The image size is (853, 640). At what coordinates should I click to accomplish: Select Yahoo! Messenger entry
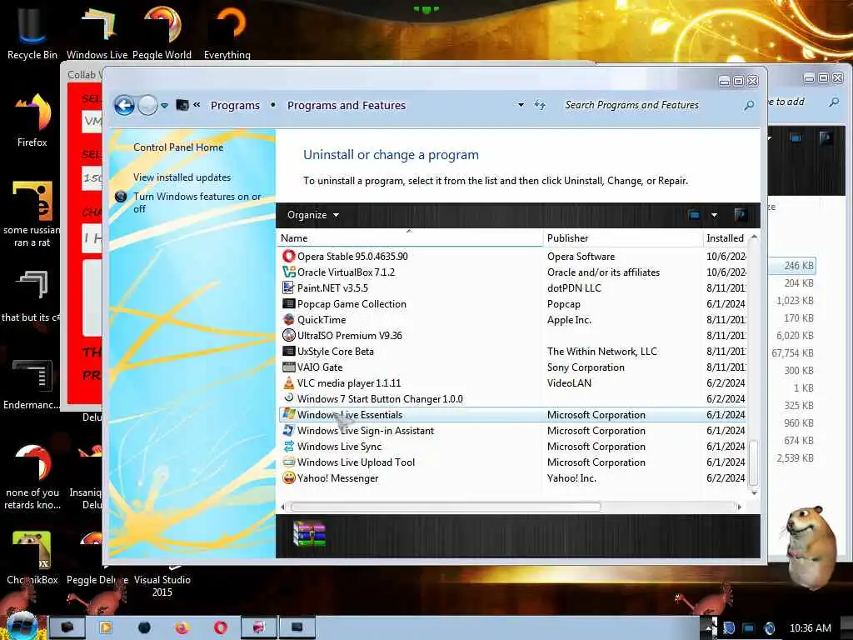(x=512, y=477)
